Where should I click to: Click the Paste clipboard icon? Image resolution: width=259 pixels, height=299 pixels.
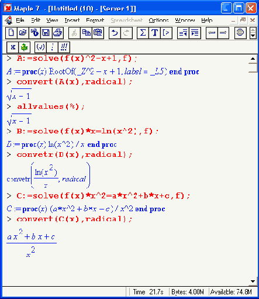98,33
